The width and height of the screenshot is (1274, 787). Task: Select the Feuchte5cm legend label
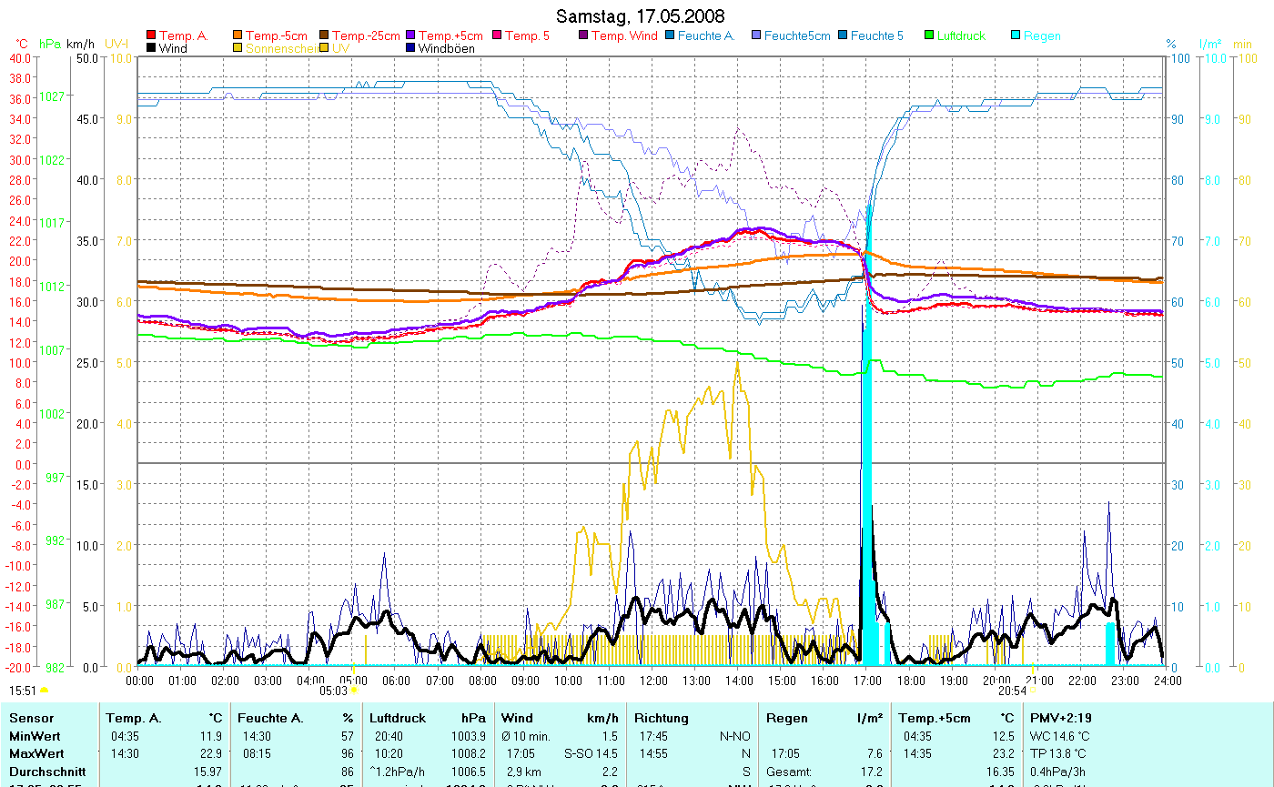(x=797, y=35)
